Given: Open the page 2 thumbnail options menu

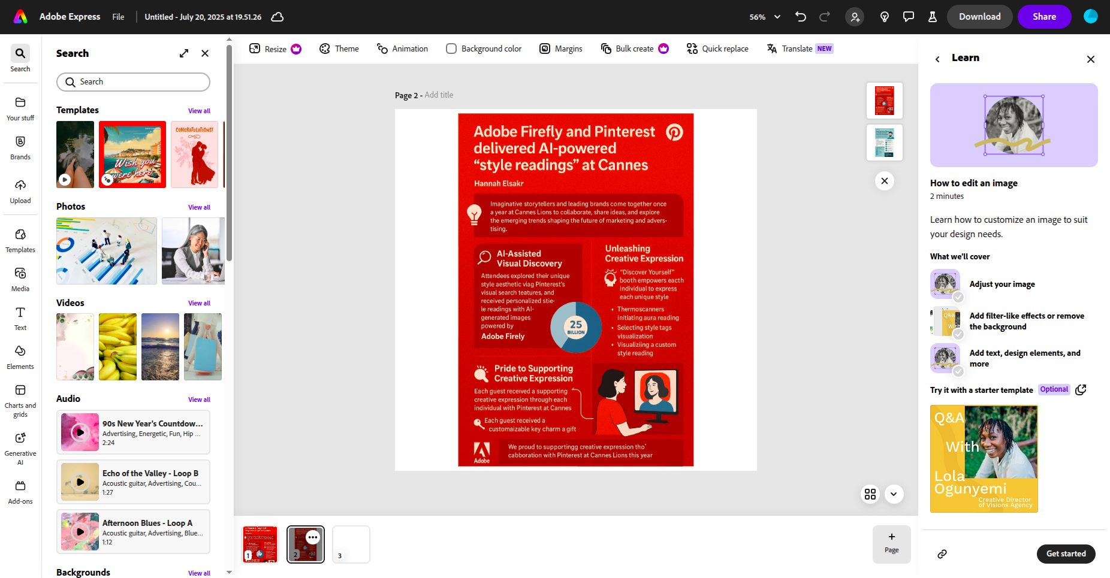Looking at the screenshot, I should point(313,537).
